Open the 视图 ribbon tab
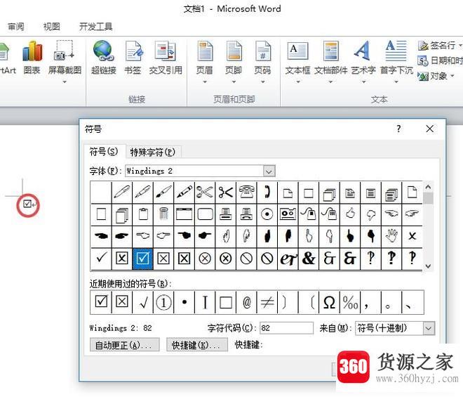 pyautogui.click(x=52, y=27)
